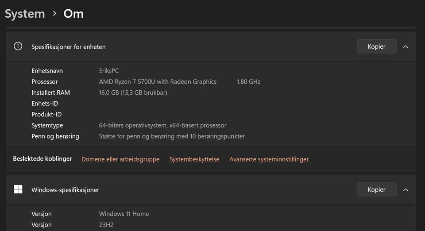Copy device specifications with the Kopier button

[376, 46]
